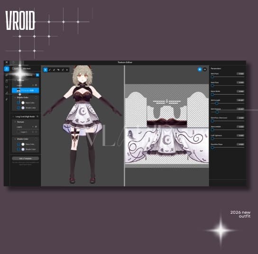The width and height of the screenshot is (258, 254).
Task: Toggle the first Base Color checkbox
Action: pyautogui.click(x=18, y=103)
